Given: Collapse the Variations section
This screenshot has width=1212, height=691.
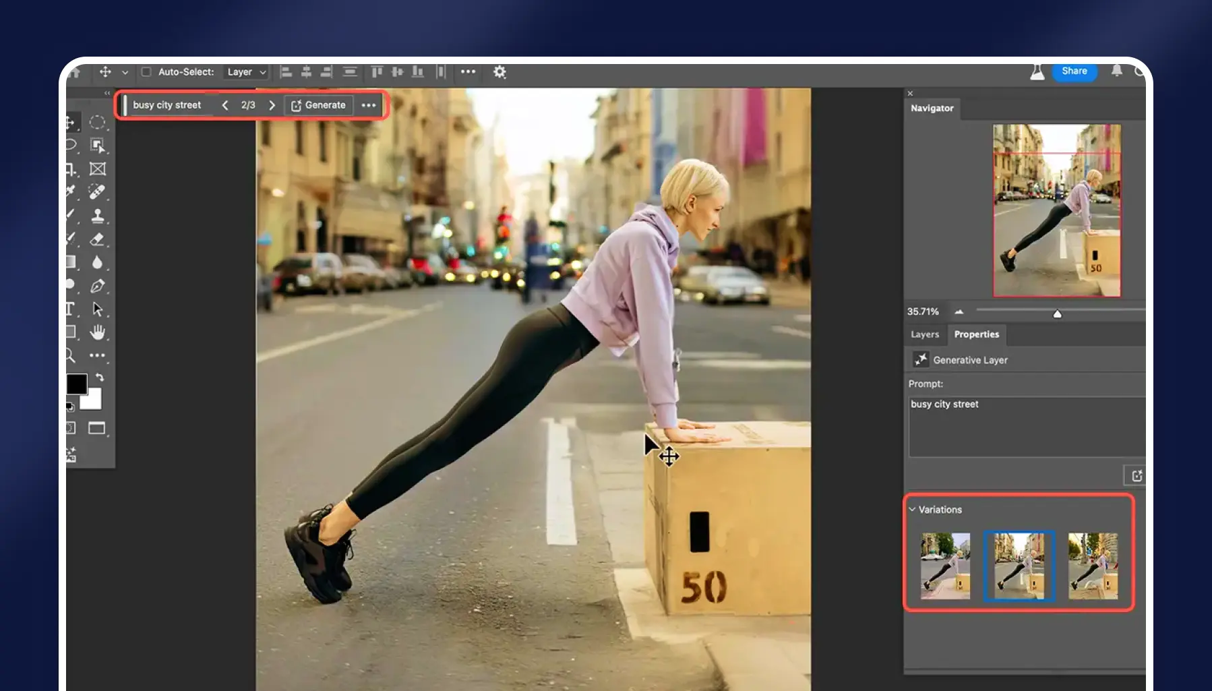Looking at the screenshot, I should [x=913, y=510].
